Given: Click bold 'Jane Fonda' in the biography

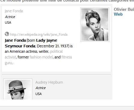Looking at the screenshot, I should [x=15, y=40].
